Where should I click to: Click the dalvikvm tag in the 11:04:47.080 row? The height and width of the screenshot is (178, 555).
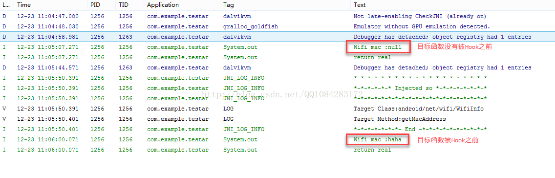237,16
